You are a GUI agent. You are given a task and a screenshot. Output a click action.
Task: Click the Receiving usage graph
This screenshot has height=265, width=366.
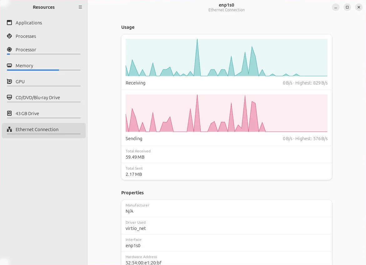(226, 58)
